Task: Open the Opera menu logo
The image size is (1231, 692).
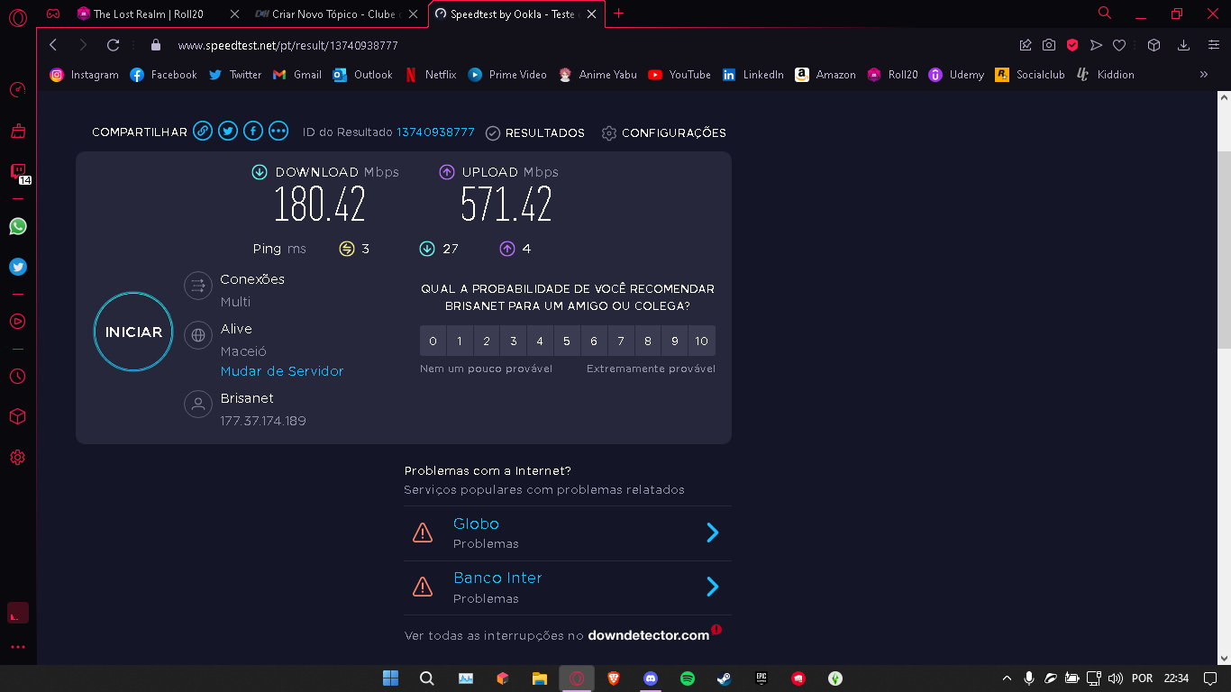Action: [x=18, y=16]
